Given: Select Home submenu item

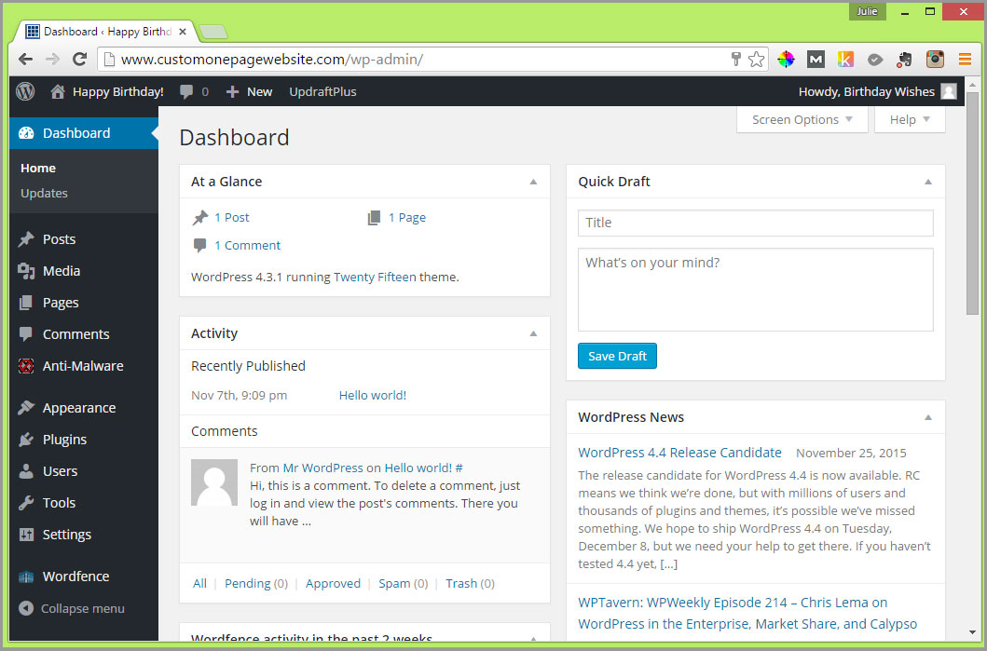Looking at the screenshot, I should pos(38,168).
